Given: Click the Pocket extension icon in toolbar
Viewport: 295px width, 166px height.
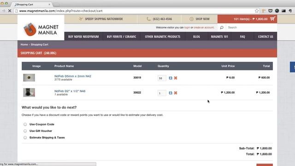Looking at the screenshot, I should click(x=271, y=11).
